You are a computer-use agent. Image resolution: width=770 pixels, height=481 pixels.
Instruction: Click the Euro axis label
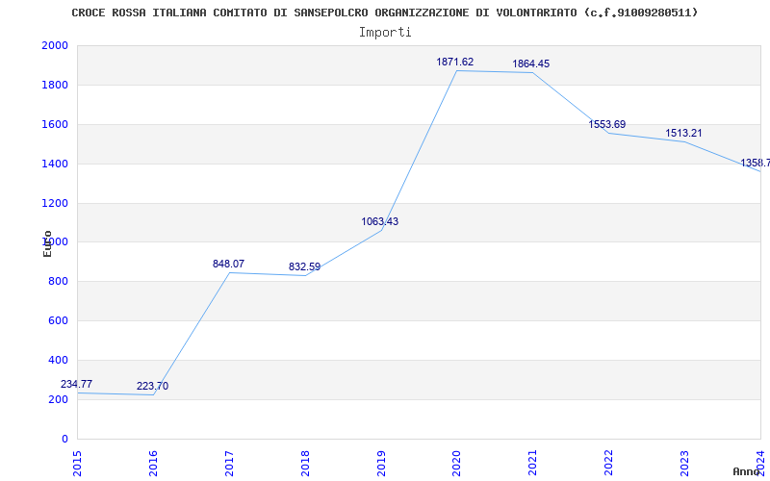click(x=47, y=244)
